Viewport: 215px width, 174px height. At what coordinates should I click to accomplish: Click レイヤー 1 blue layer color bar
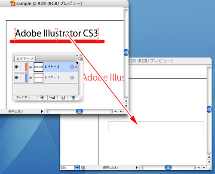[26, 78]
